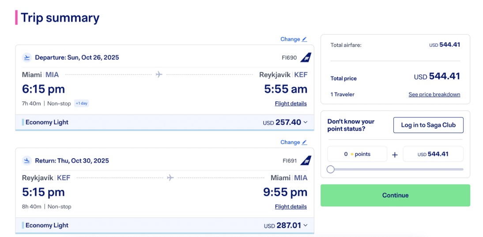The image size is (483, 237).
Task: Click the pencil icon on return Change
Action: (x=305, y=142)
